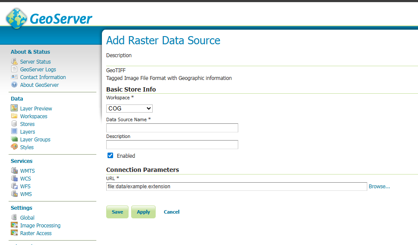Go to Contact Information page

point(43,77)
